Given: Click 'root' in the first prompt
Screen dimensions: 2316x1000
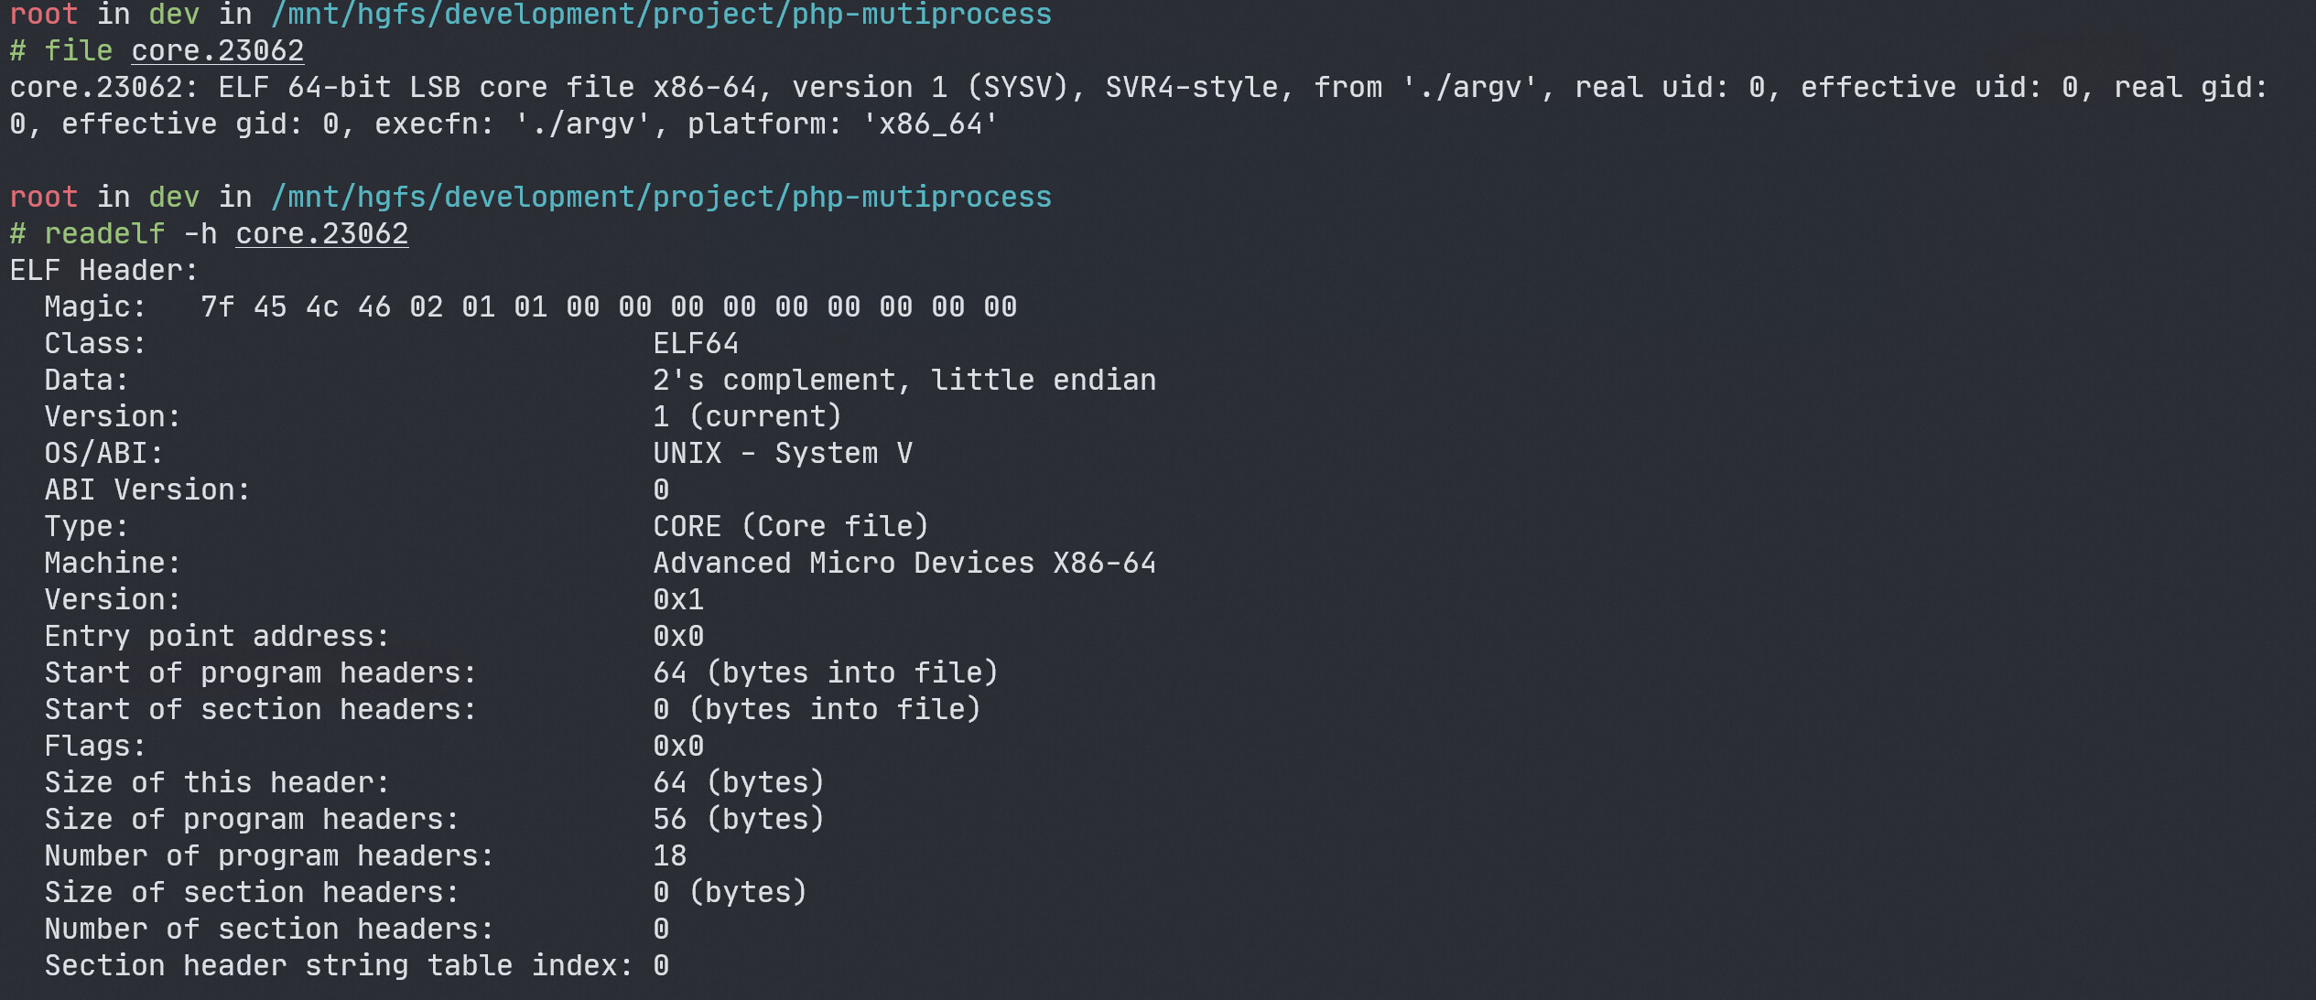Looking at the screenshot, I should coord(44,15).
